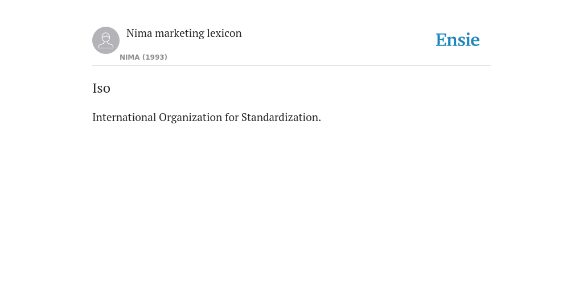The width and height of the screenshot is (583, 291).
Task: Click the word Organization in the definition
Action: point(190,117)
